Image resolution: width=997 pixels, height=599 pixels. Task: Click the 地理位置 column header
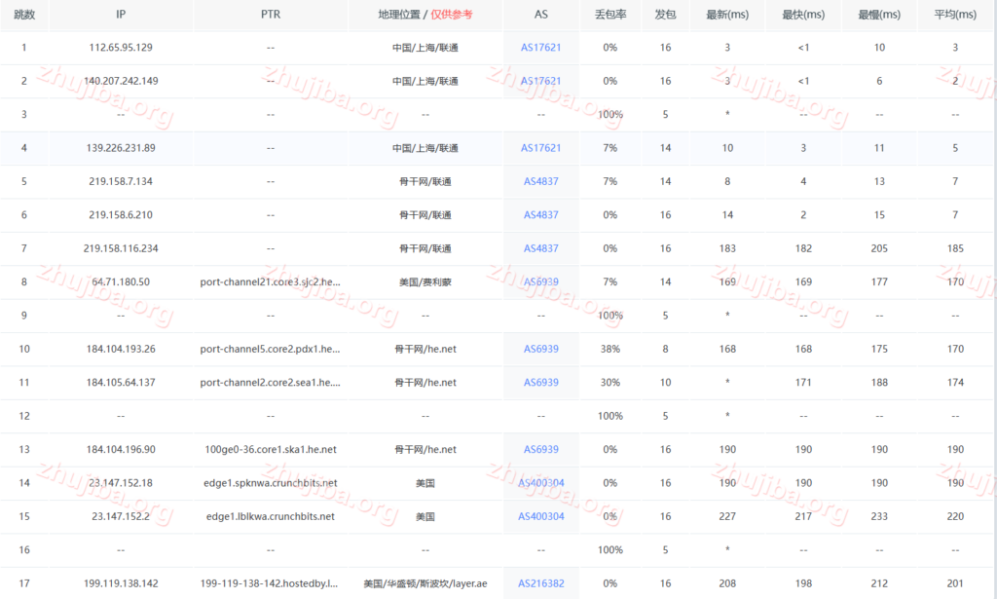coord(401,15)
